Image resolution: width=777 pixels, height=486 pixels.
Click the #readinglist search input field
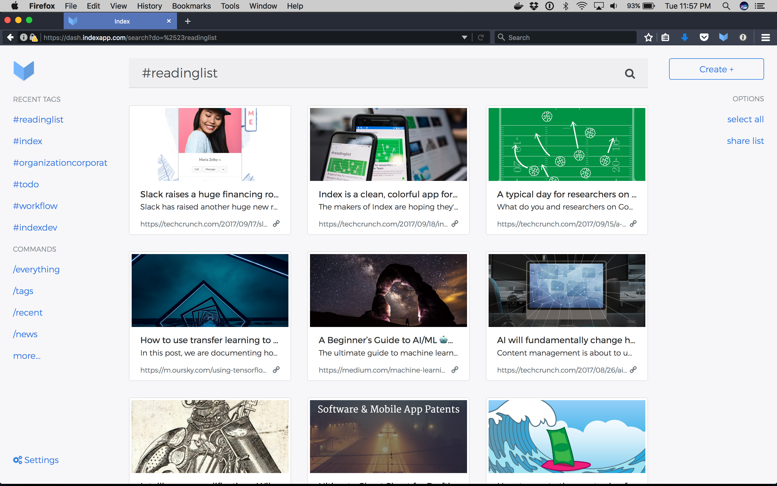[x=369, y=73]
